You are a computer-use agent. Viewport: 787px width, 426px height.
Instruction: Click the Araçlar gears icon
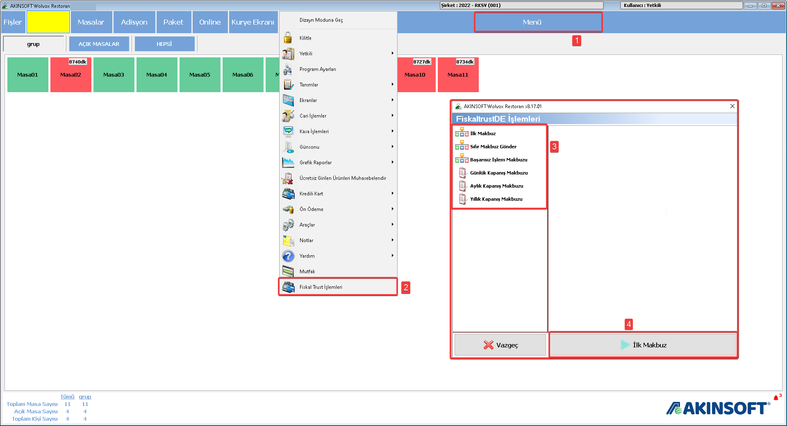coord(288,225)
